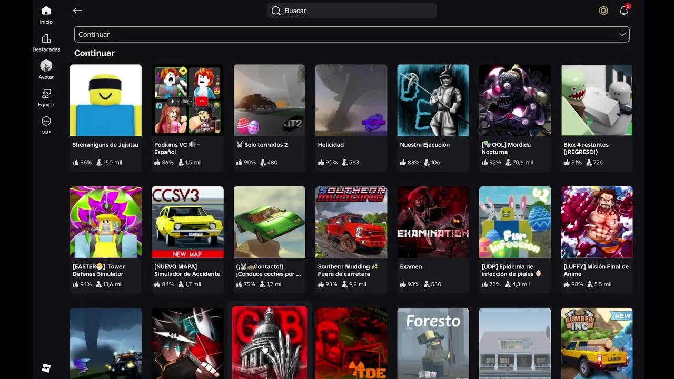674x379 pixels.
Task: Click Helicidad title text
Action: 331,145
